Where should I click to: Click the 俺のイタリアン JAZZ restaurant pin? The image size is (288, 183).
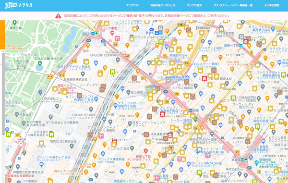click(86, 172)
